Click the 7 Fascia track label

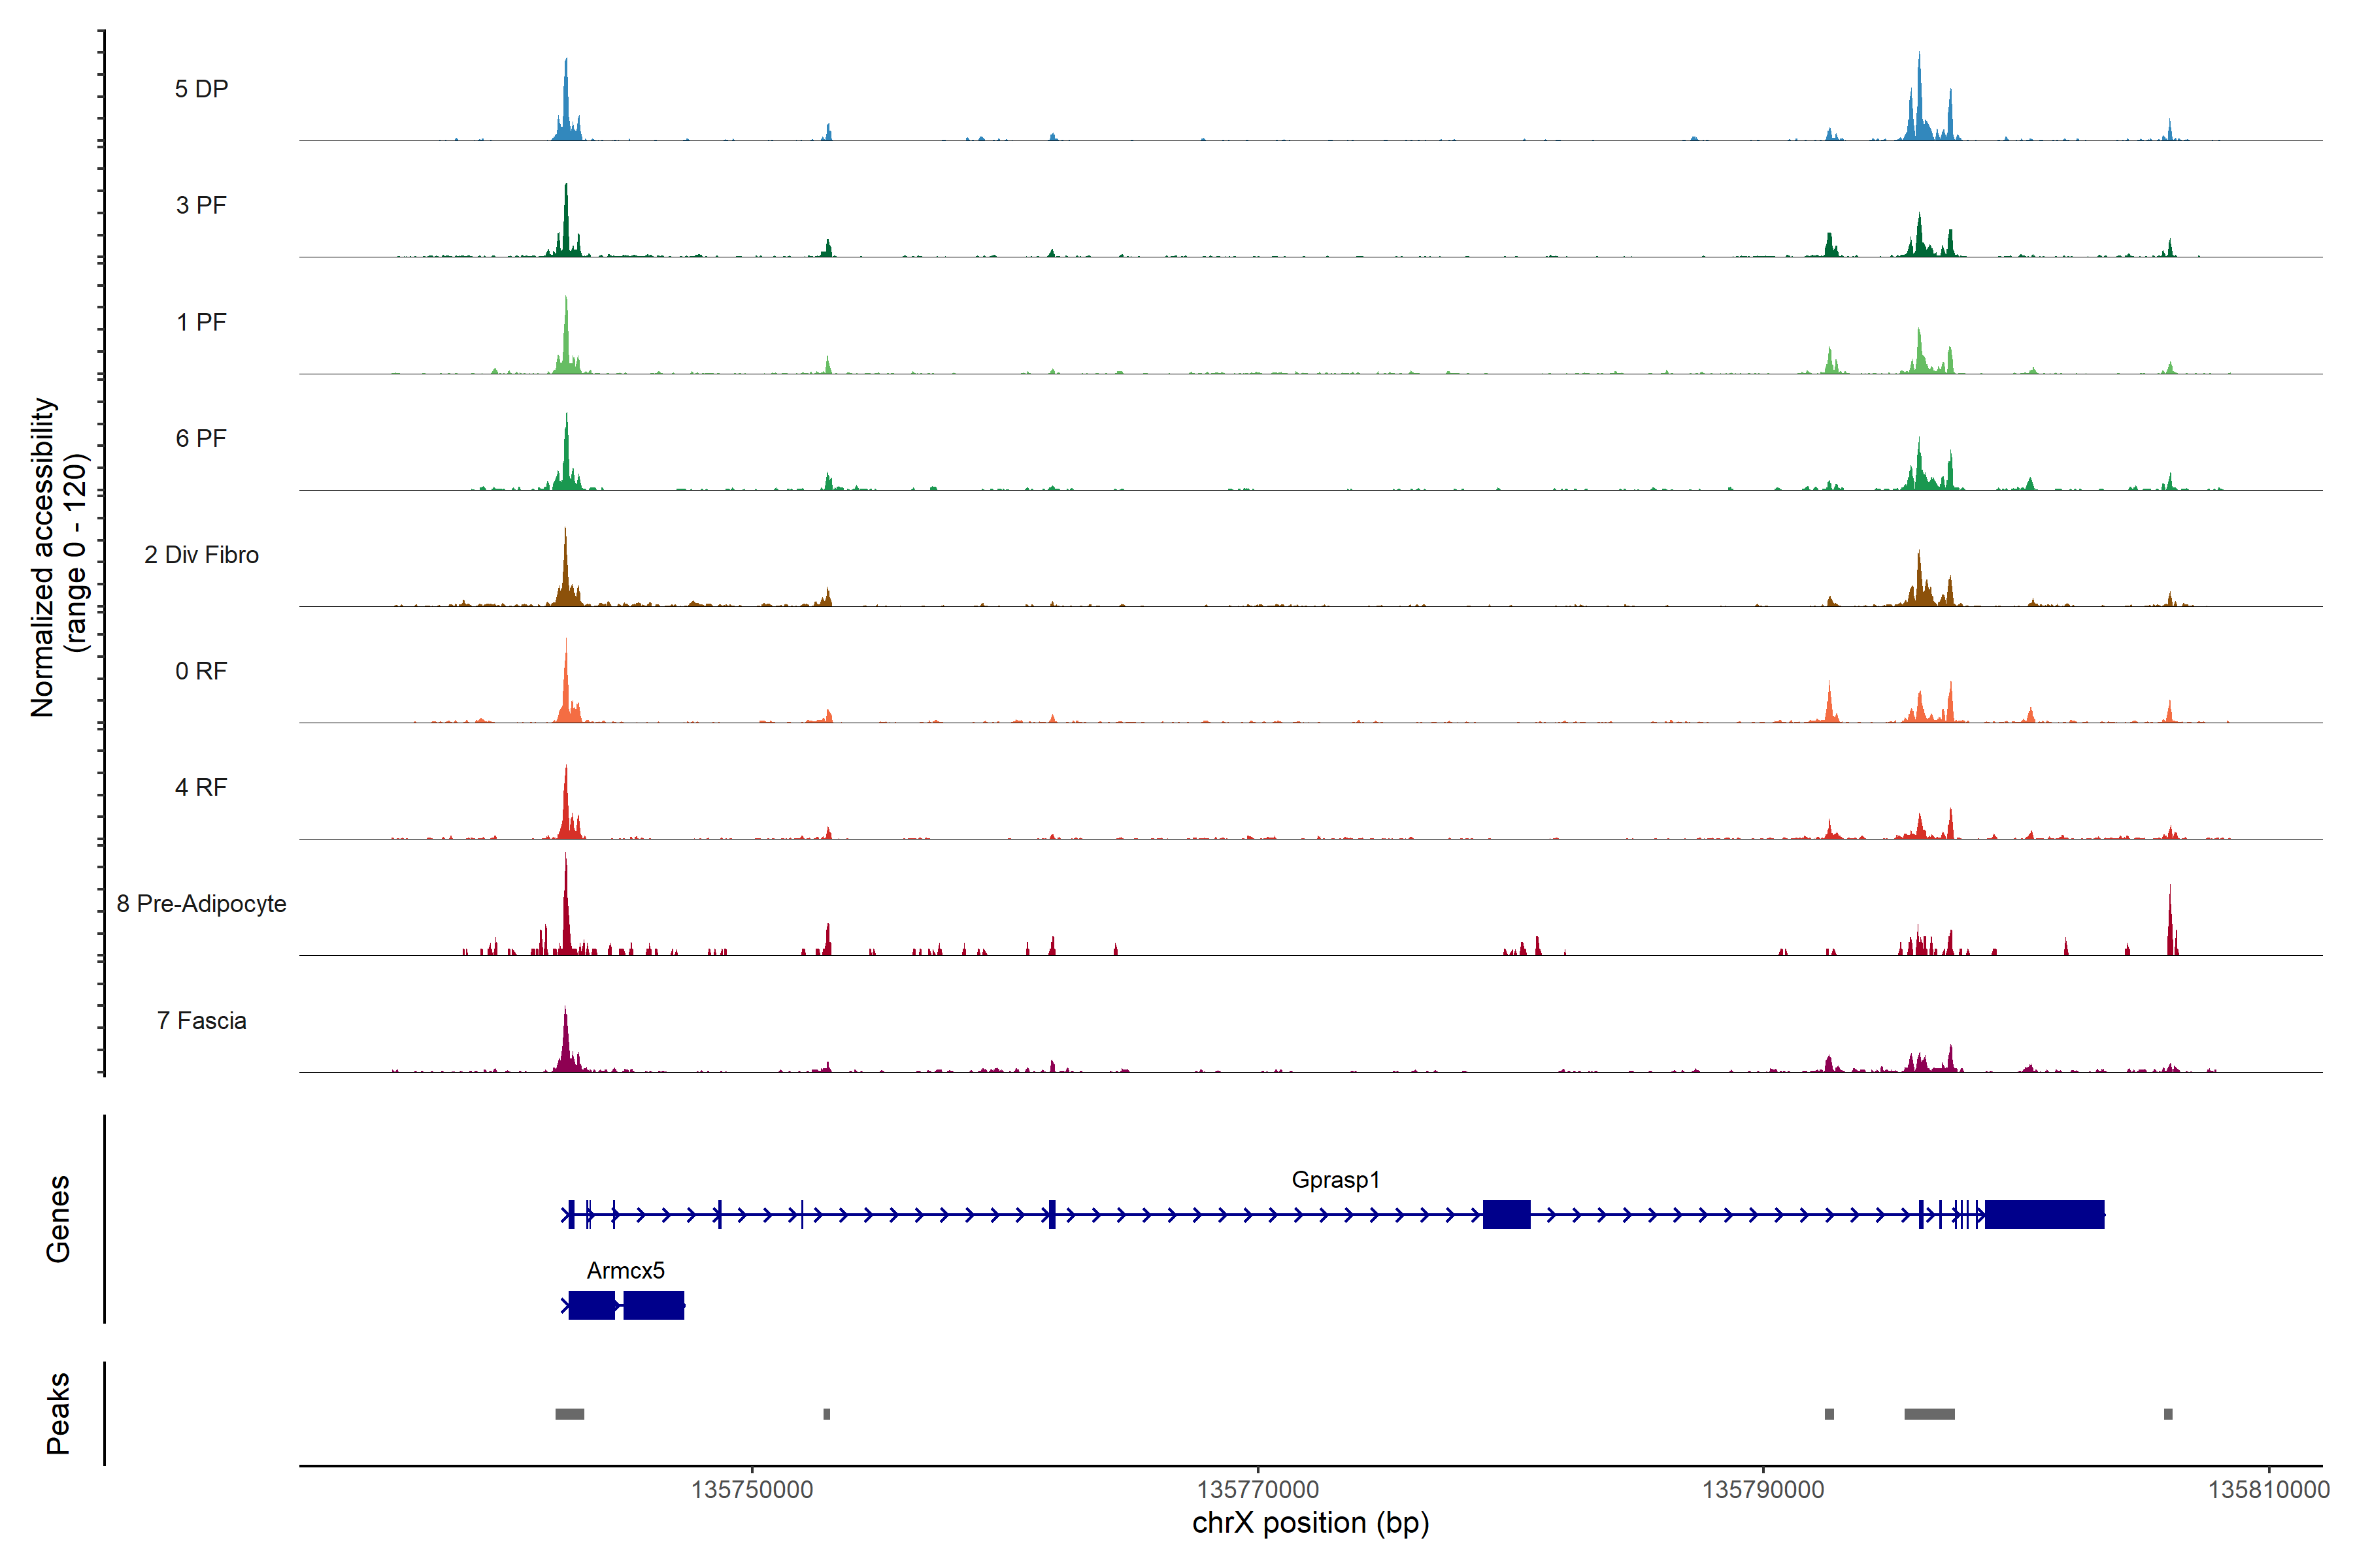click(x=201, y=1020)
